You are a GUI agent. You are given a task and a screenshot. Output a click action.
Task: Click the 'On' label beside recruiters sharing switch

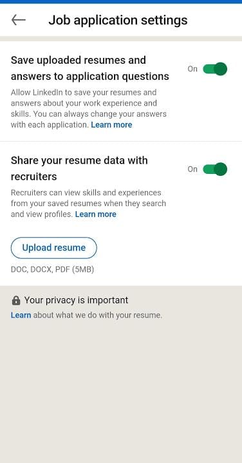[192, 169]
